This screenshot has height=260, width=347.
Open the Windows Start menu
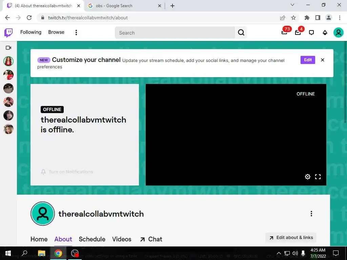click(8, 253)
